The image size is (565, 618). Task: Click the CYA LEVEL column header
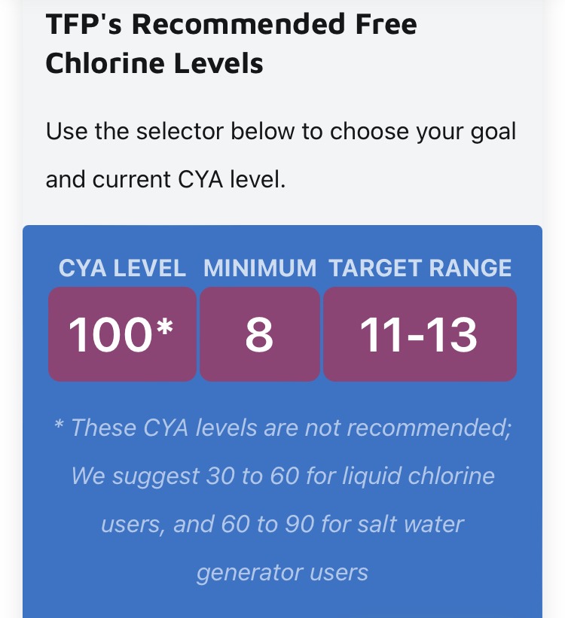pyautogui.click(x=122, y=268)
